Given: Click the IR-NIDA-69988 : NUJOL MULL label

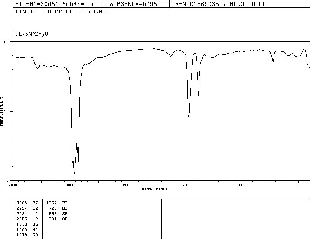Looking at the screenshot, I should coord(219,4).
